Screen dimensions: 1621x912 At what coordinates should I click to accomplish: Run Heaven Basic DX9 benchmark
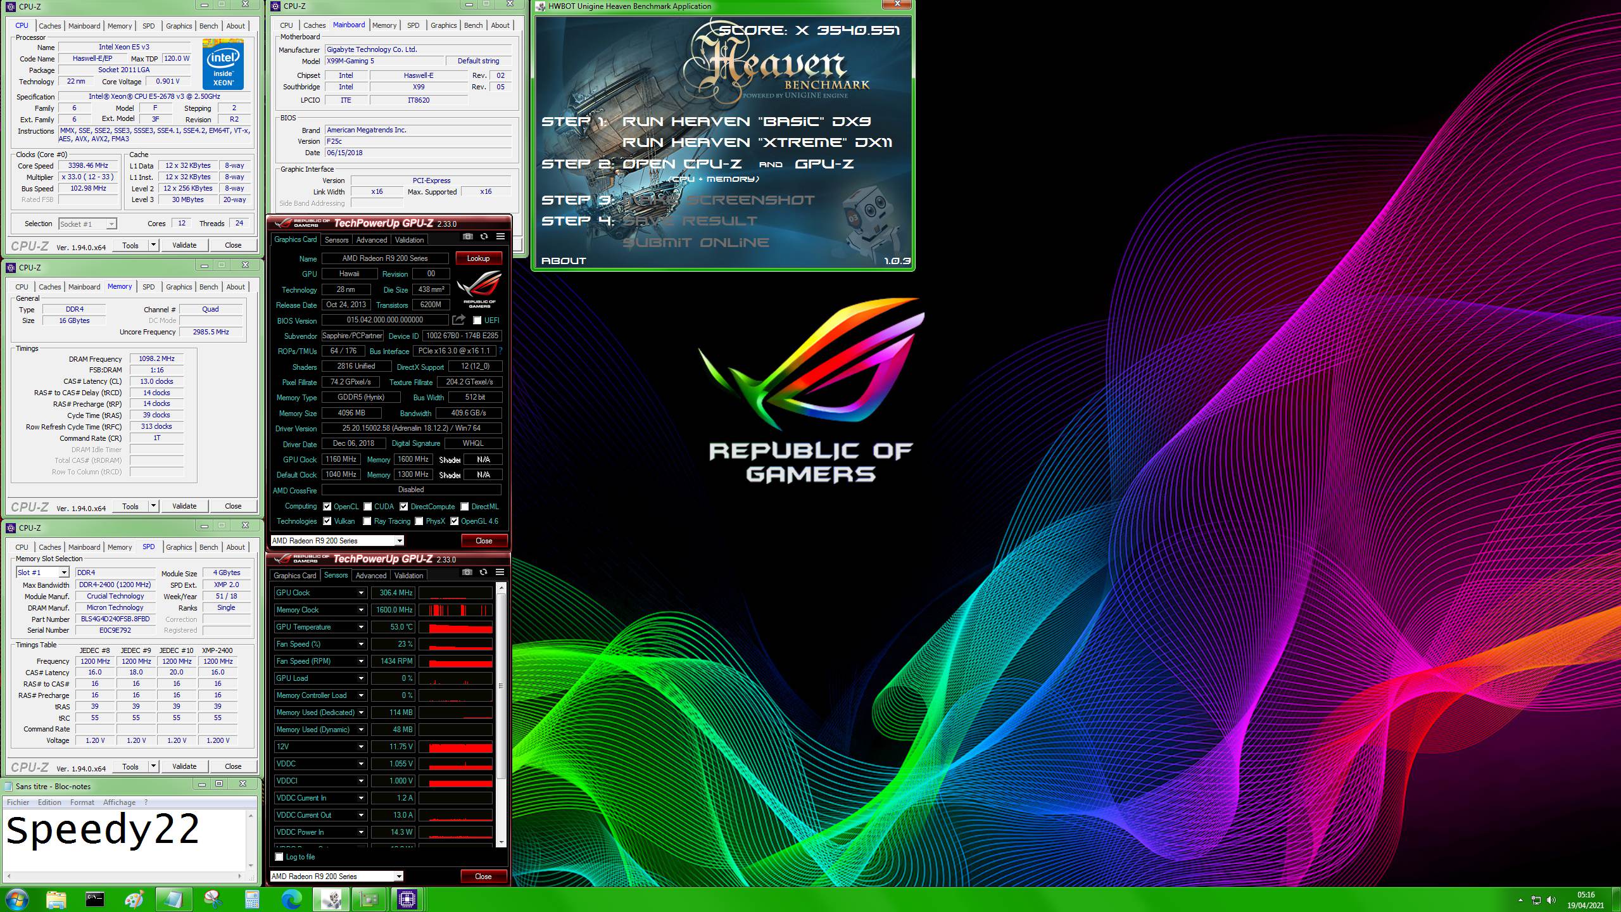coord(747,121)
